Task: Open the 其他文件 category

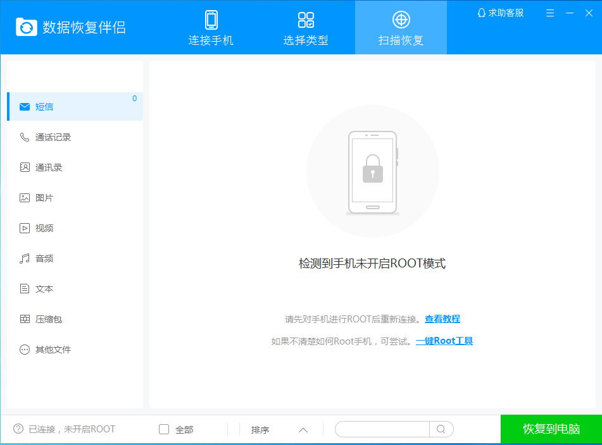Action: click(53, 350)
